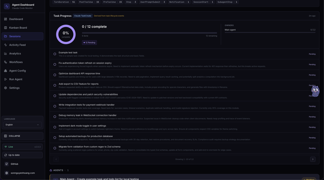Click the Kanban Board columns icon
This screenshot has height=180, width=324.
pos(5,28)
